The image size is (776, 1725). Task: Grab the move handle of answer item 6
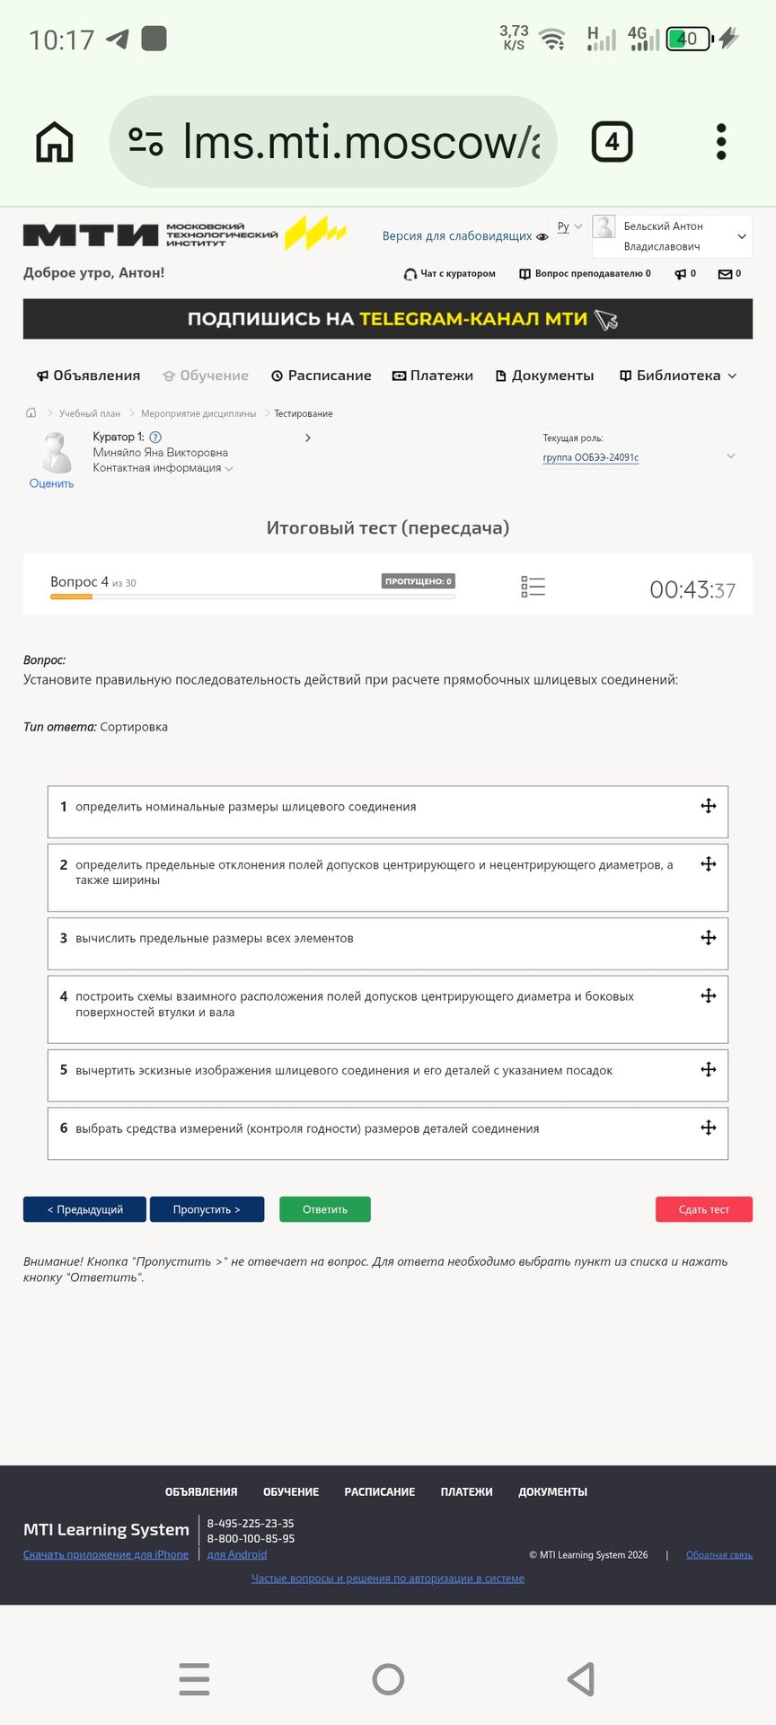(x=709, y=1128)
